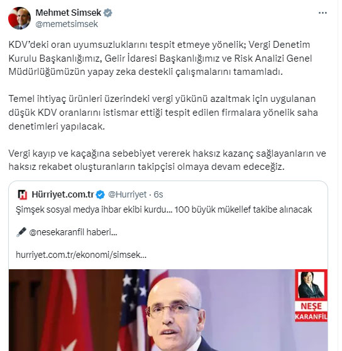Click the microphone emoji before @nesekaranfil
The height and width of the screenshot is (351, 342).
click(x=21, y=232)
